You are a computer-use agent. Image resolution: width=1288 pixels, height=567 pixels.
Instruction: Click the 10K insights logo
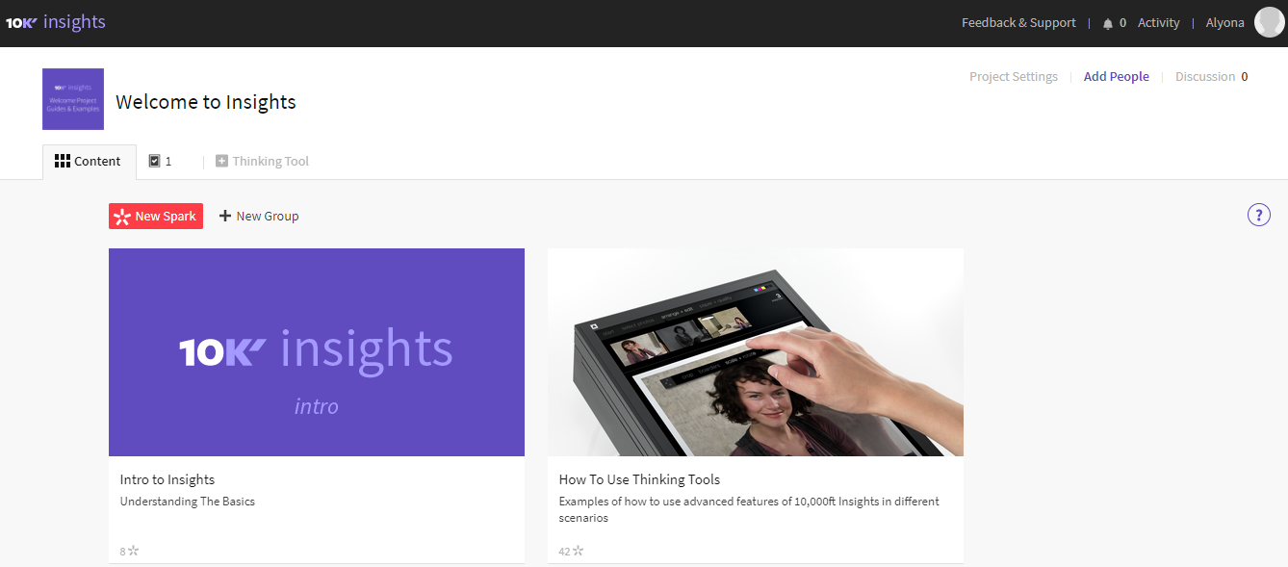[x=56, y=22]
